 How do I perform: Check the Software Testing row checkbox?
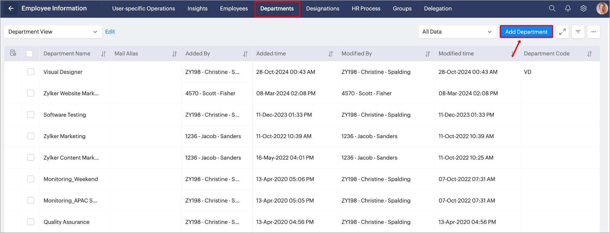31,115
